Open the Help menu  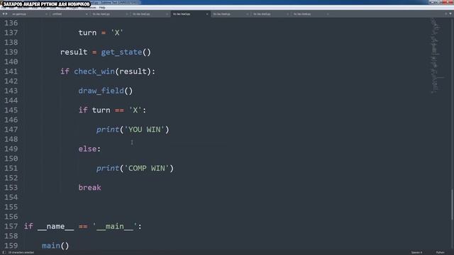coord(102,8)
